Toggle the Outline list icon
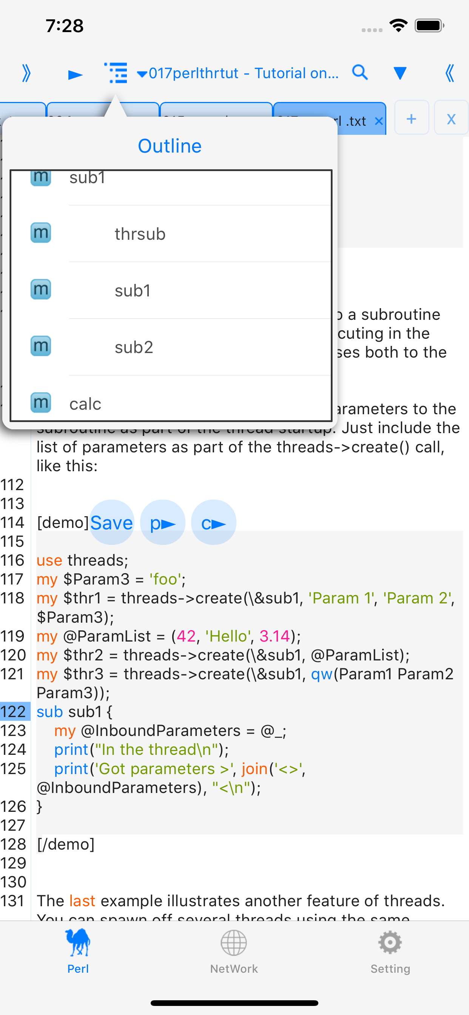Viewport: 469px width, 1015px height. (116, 73)
